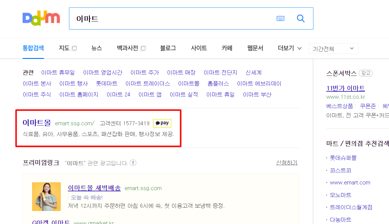Click the 베스트상품 sublink

[340, 106]
